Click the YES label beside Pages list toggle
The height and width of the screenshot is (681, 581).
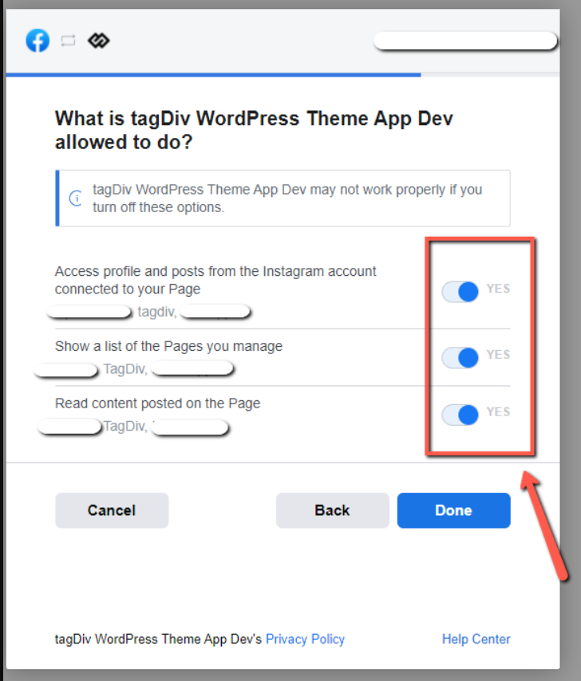click(498, 355)
